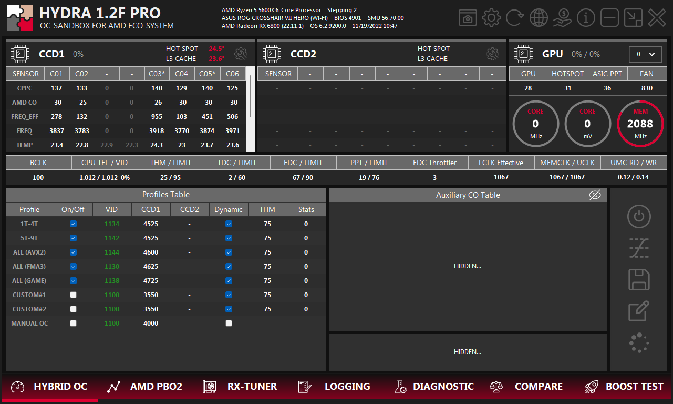Switch to the HYBRID OC tab

pos(49,387)
